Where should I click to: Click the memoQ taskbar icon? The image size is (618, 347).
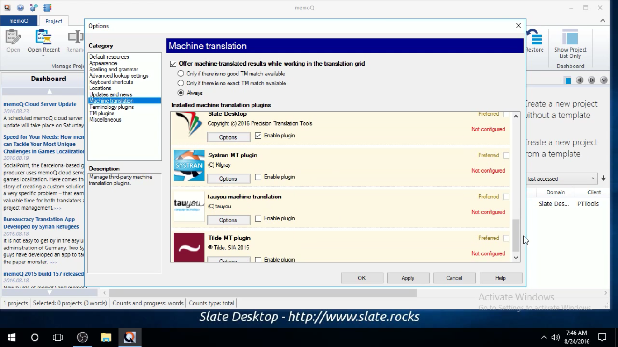[130, 338]
